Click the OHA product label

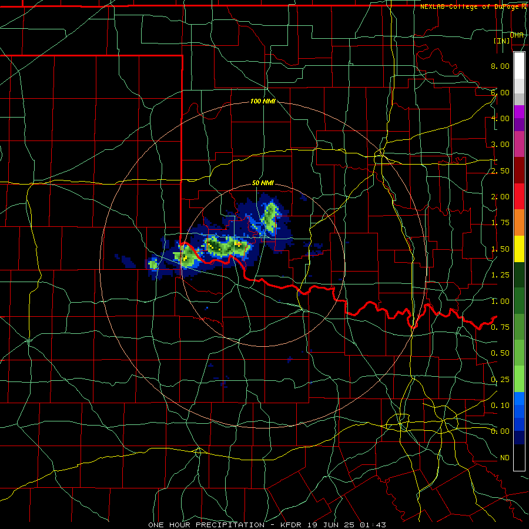[517, 35]
